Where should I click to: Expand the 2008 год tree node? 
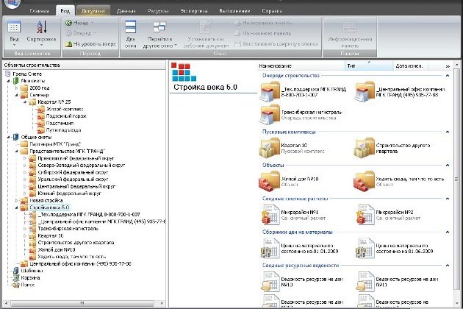coord(15,88)
